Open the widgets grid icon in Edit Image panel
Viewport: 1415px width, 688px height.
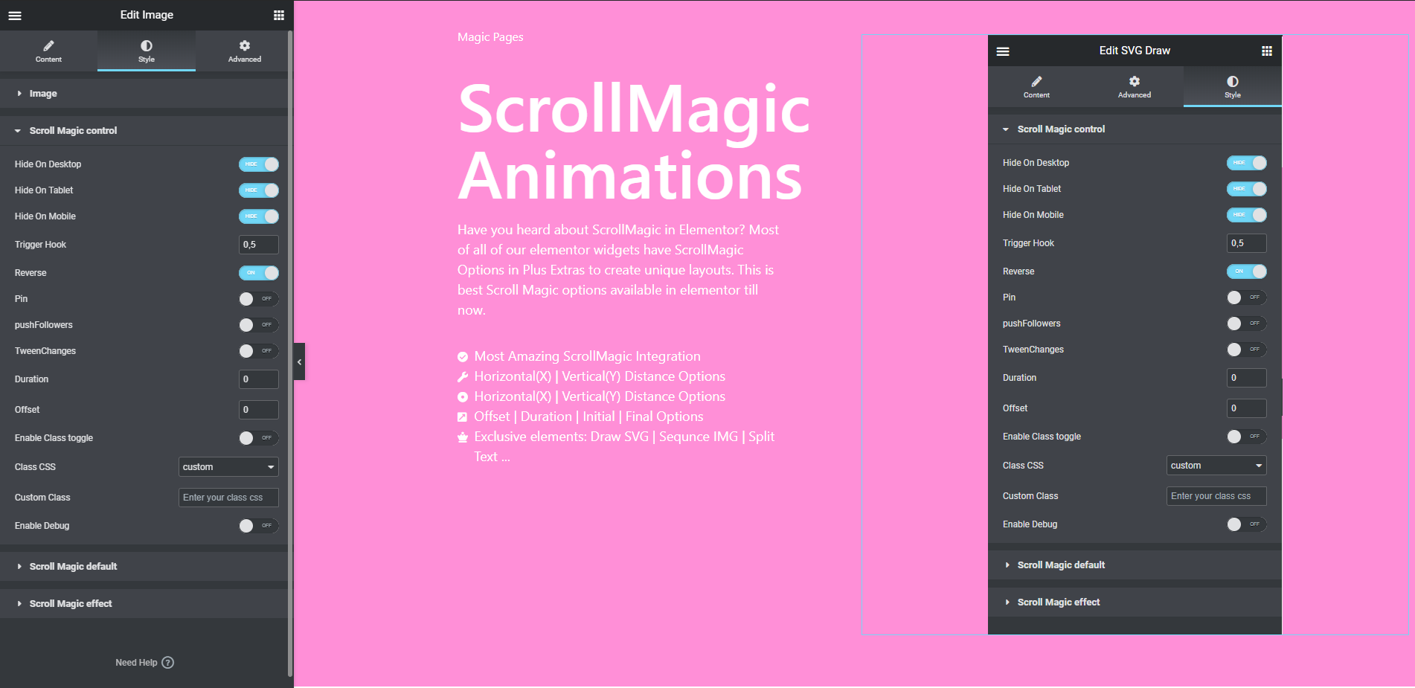click(279, 16)
